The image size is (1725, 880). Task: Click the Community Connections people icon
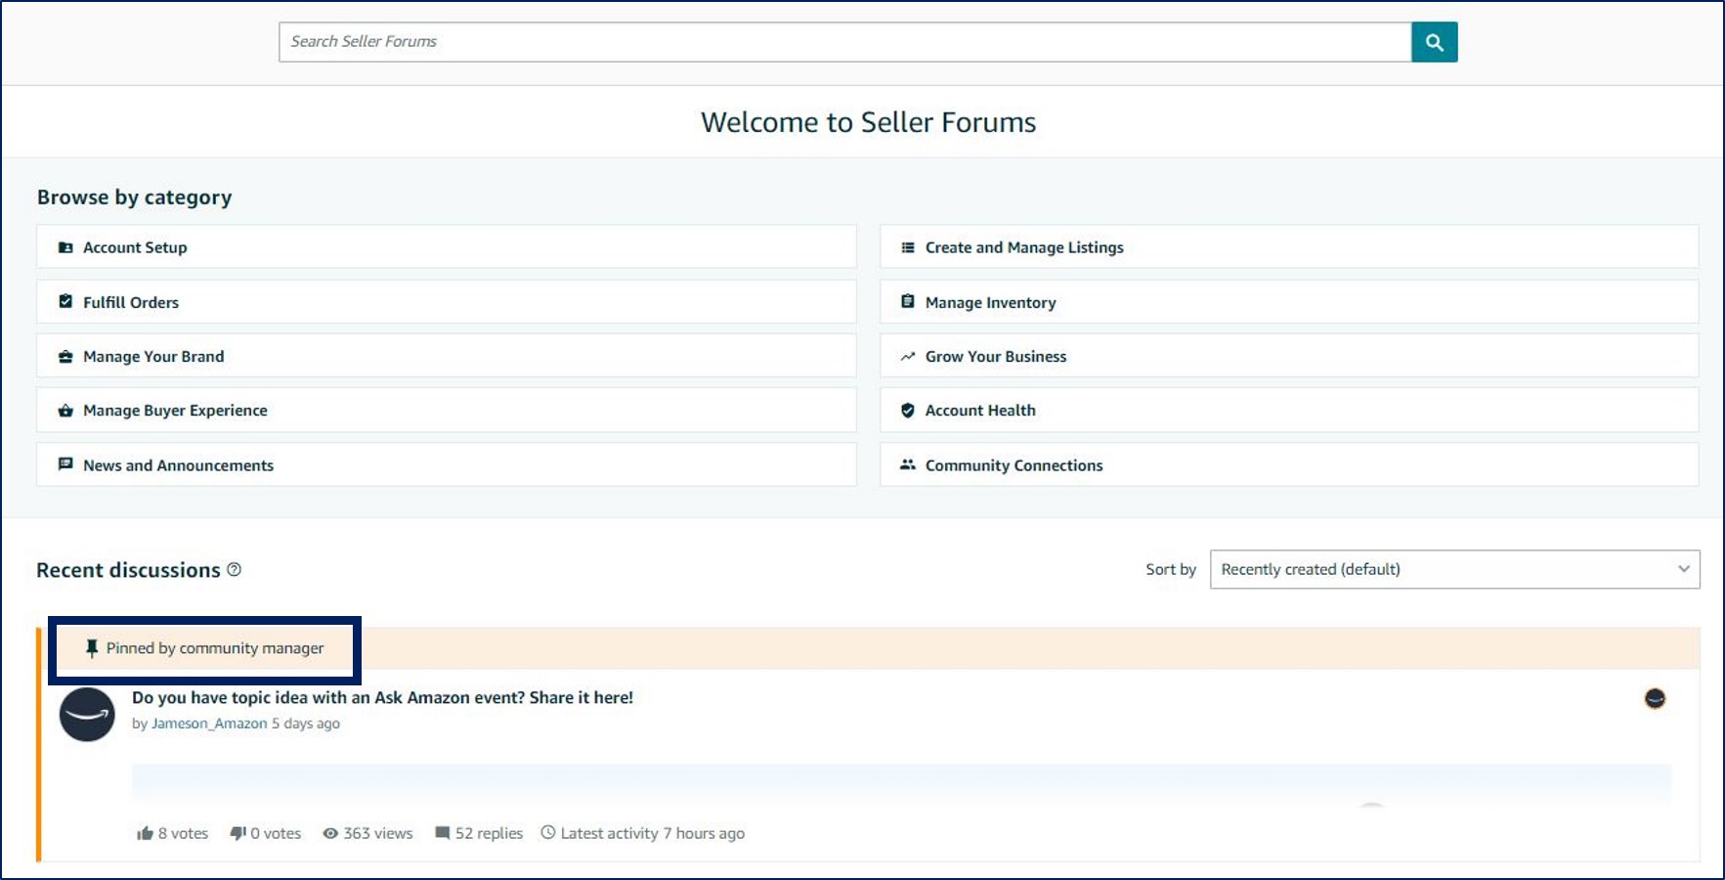908,464
